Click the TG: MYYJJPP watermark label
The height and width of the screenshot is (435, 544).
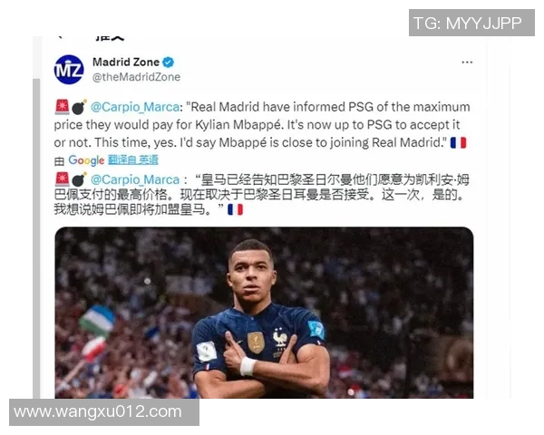point(471,23)
